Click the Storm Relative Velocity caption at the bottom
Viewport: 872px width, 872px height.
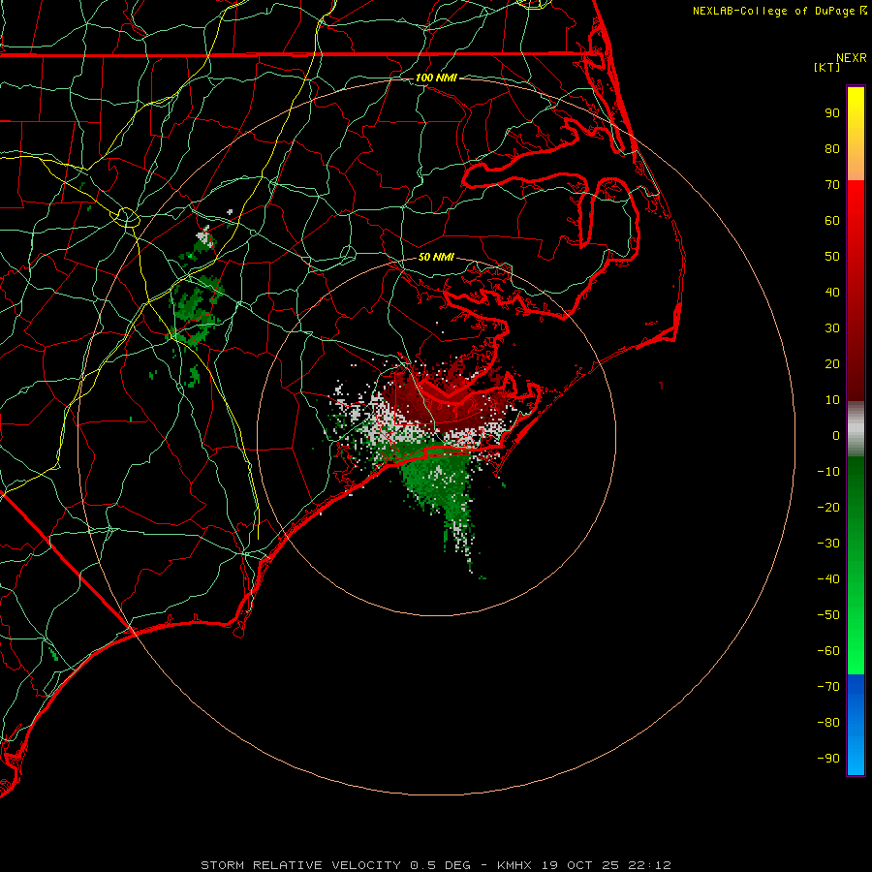(436, 865)
